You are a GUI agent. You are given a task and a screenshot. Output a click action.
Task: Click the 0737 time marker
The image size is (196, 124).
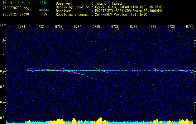coord(134,27)
